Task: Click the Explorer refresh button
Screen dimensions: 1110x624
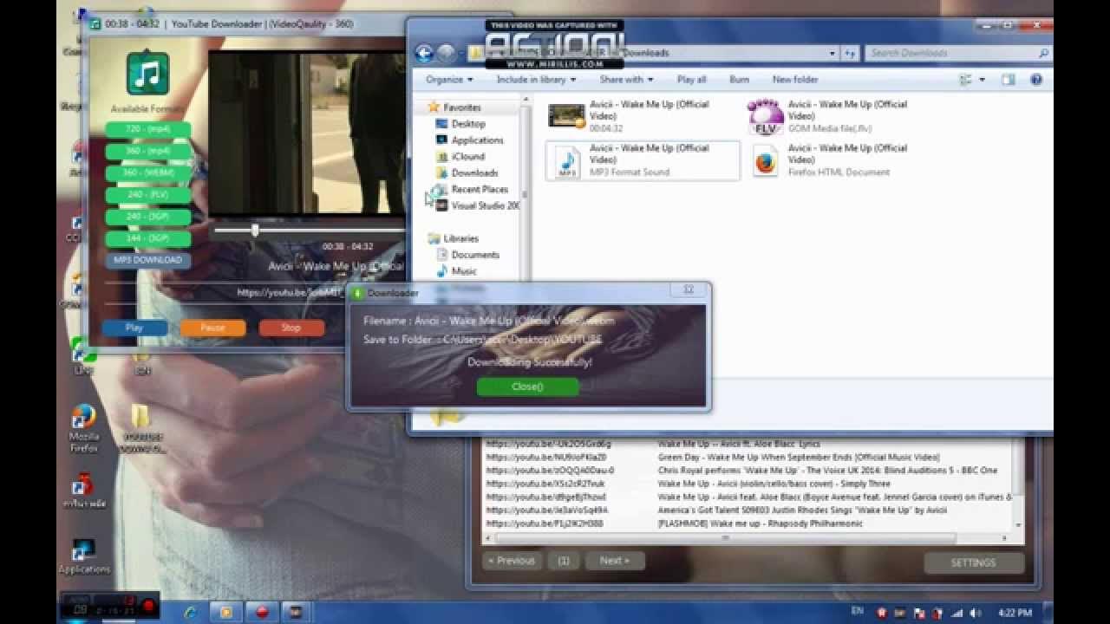Action: pos(850,53)
